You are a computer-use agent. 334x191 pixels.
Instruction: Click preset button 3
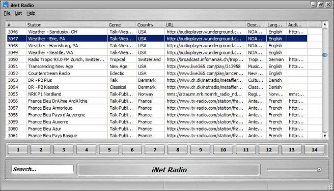(64, 150)
